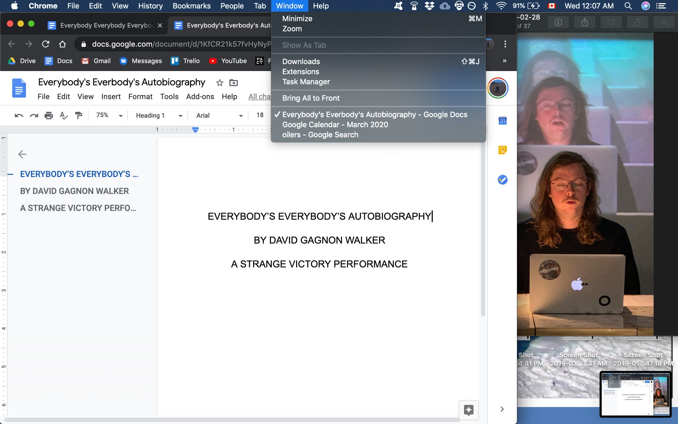Viewport: 678px width, 424px height.
Task: Open Chrome three-dot menu
Action: pyautogui.click(x=505, y=44)
